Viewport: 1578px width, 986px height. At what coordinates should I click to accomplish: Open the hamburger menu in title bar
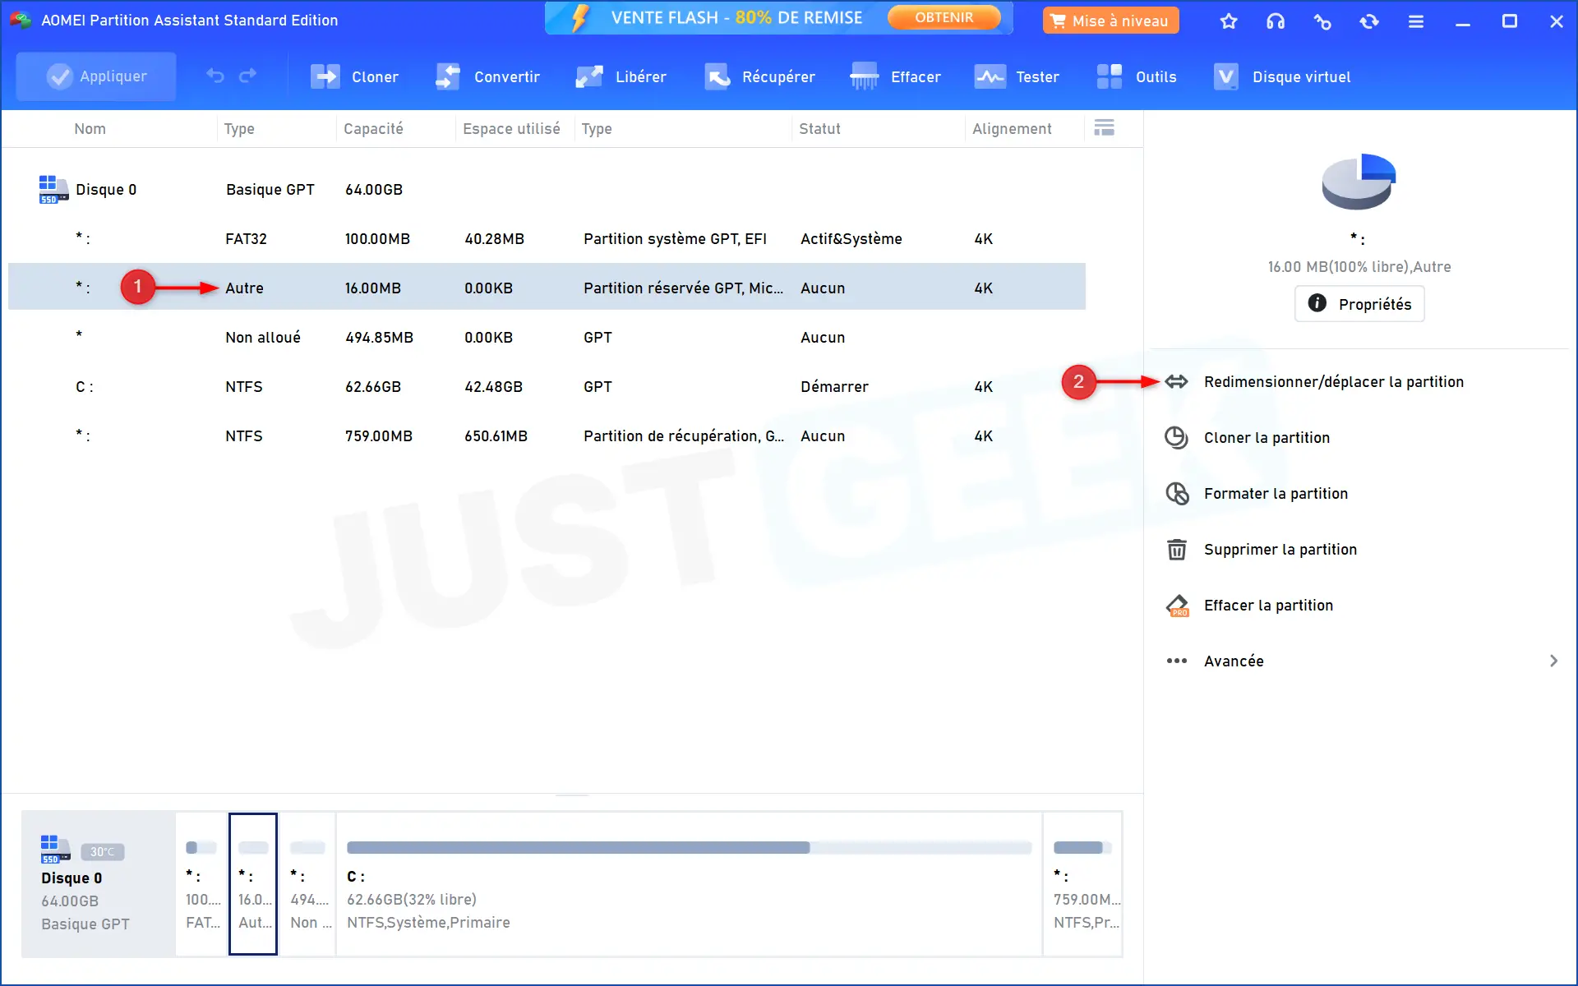(x=1416, y=21)
